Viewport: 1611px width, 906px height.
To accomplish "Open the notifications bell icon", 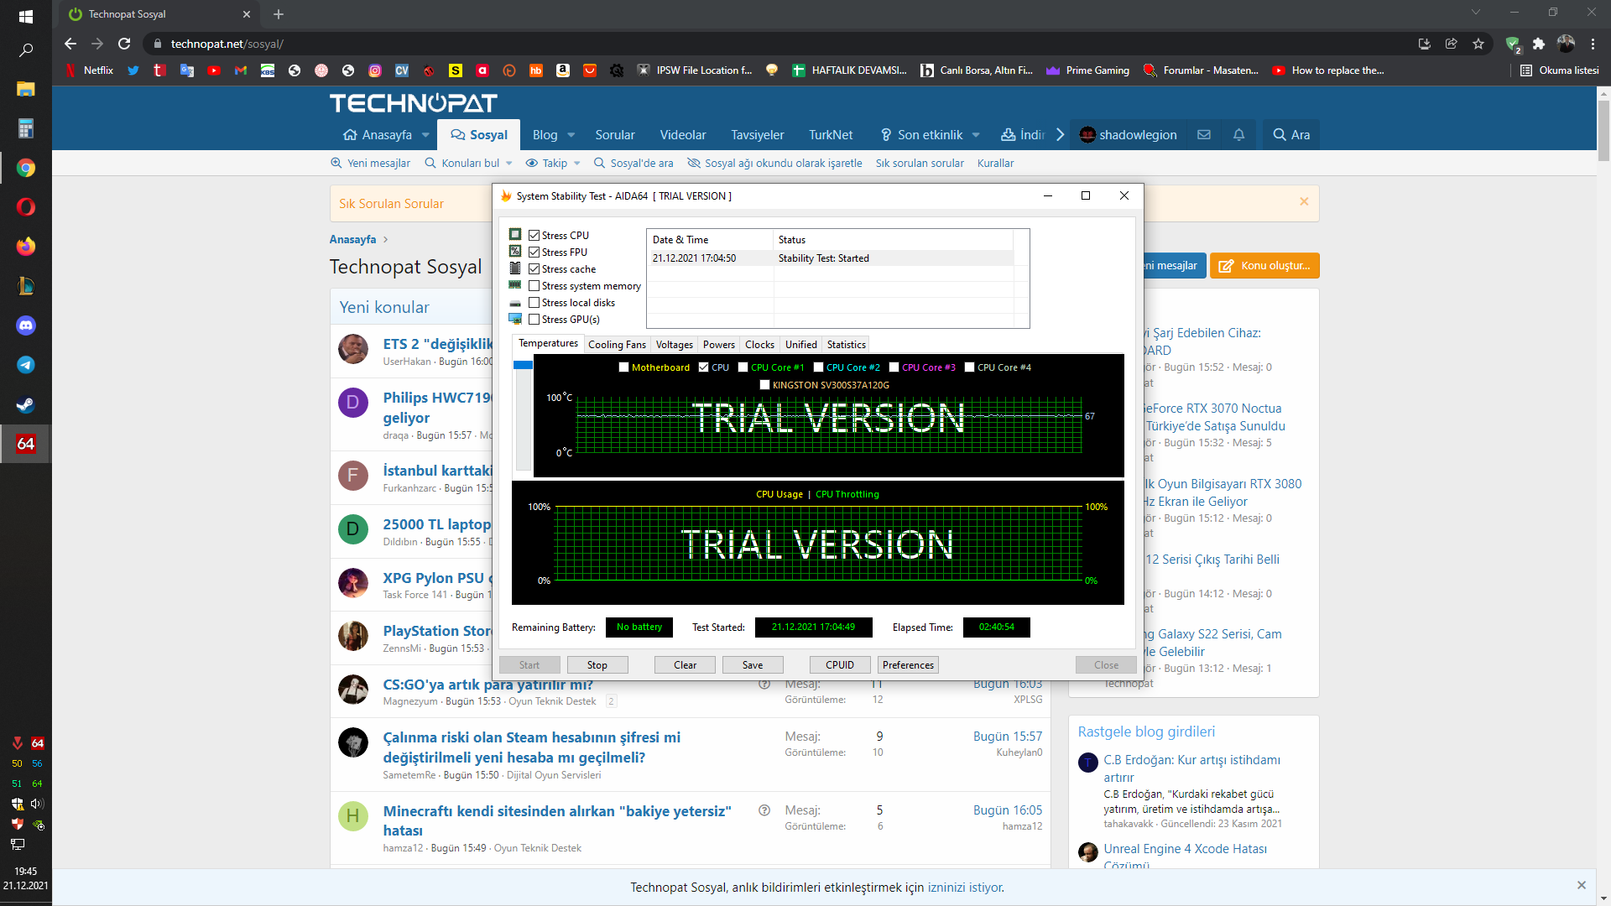I will coord(1238,135).
